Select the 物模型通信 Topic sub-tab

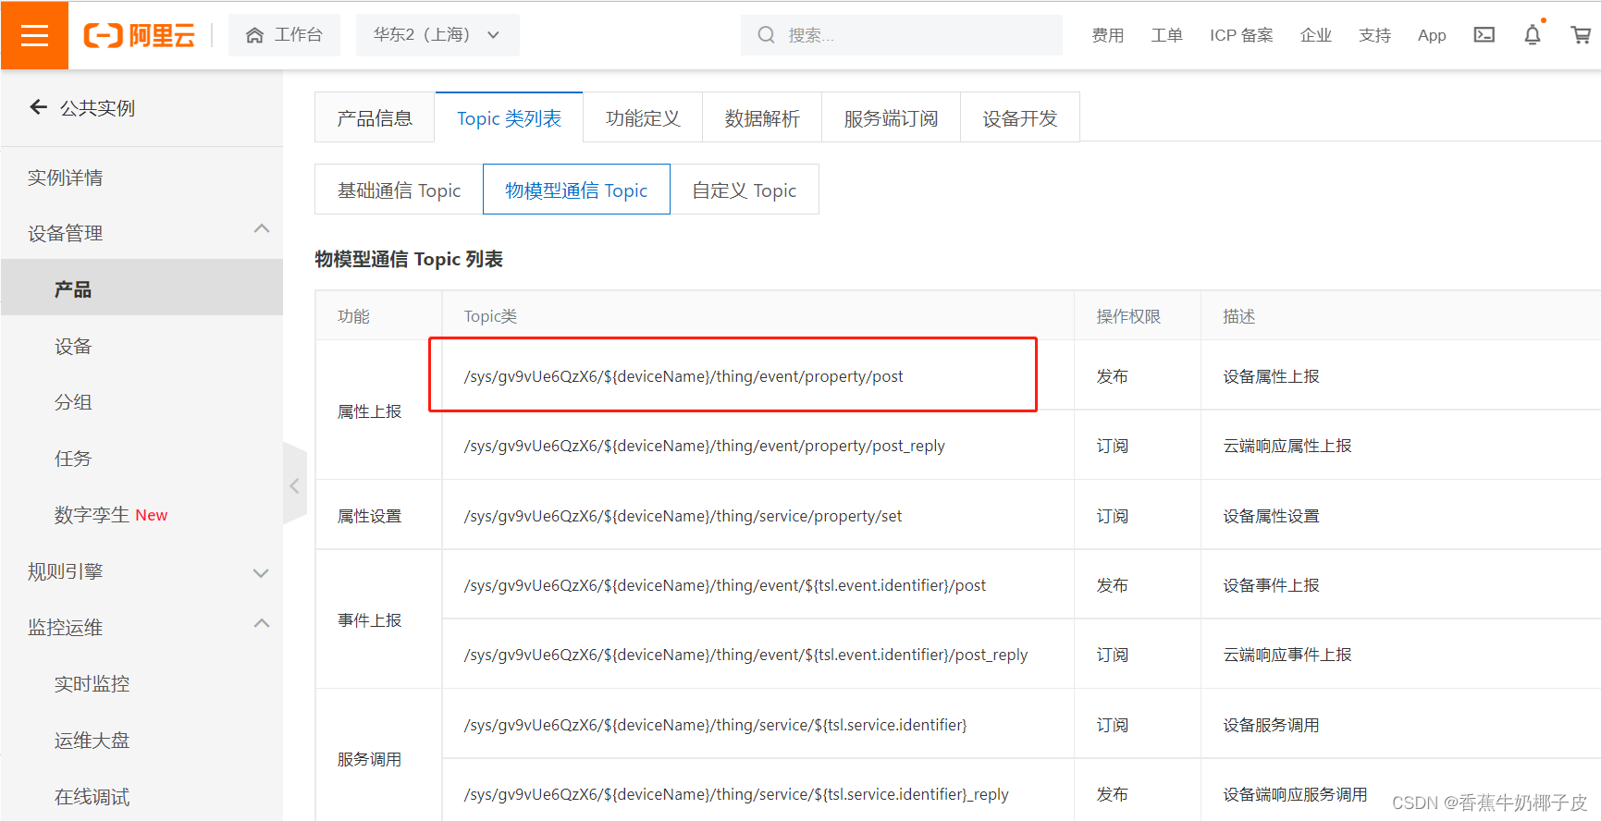(576, 190)
